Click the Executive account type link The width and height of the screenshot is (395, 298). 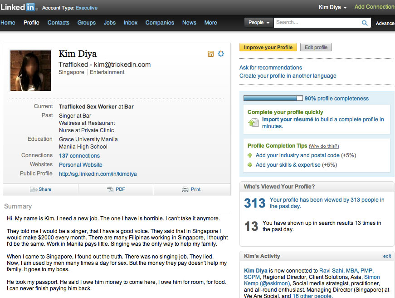click(87, 8)
